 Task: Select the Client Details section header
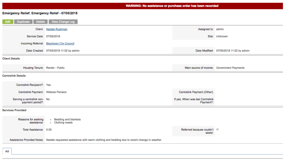[x=11, y=59]
